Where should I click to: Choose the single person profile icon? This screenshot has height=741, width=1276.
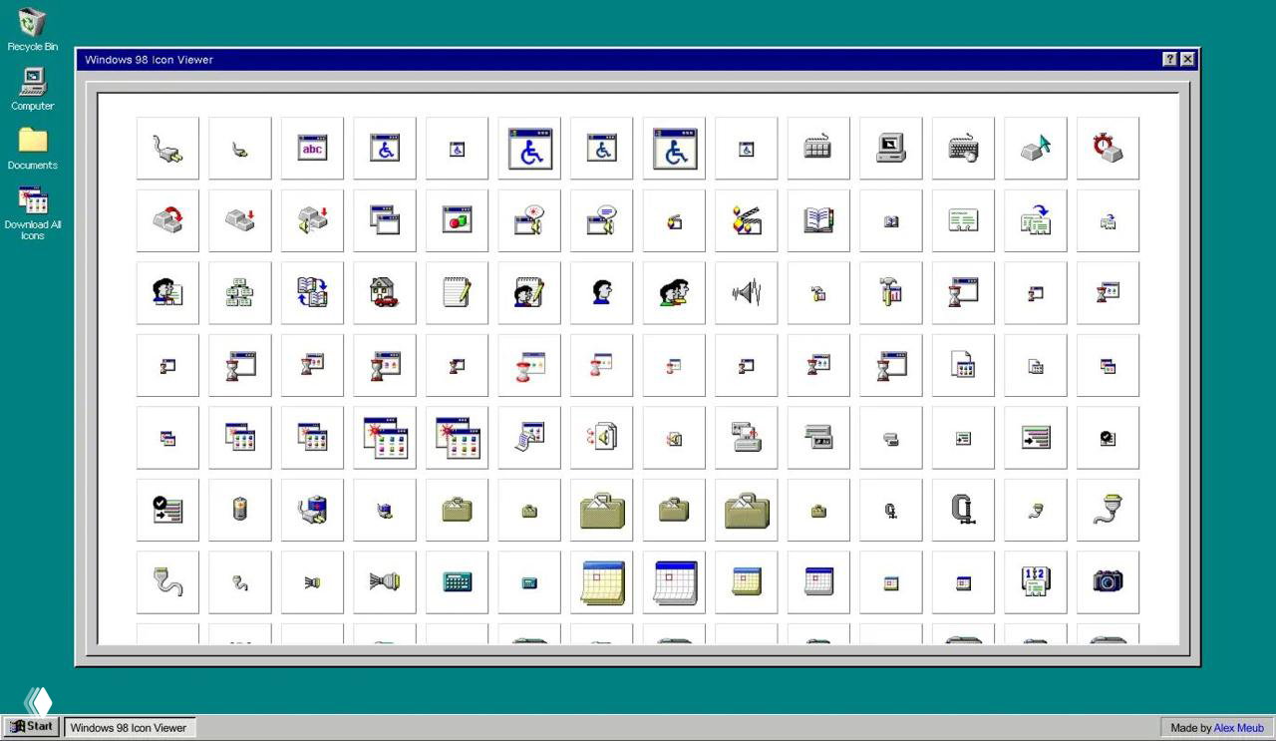601,293
